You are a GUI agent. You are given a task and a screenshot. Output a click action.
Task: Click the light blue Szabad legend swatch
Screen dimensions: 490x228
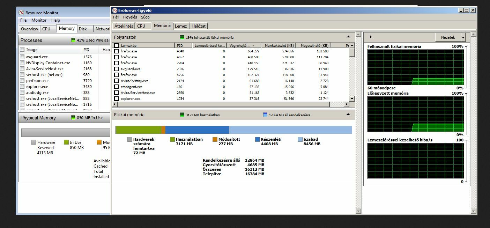click(300, 139)
